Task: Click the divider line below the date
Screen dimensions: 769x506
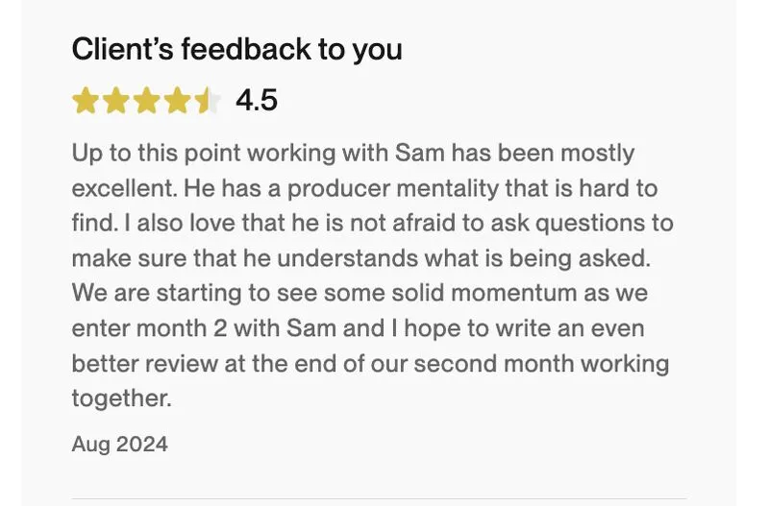Action: [379, 499]
